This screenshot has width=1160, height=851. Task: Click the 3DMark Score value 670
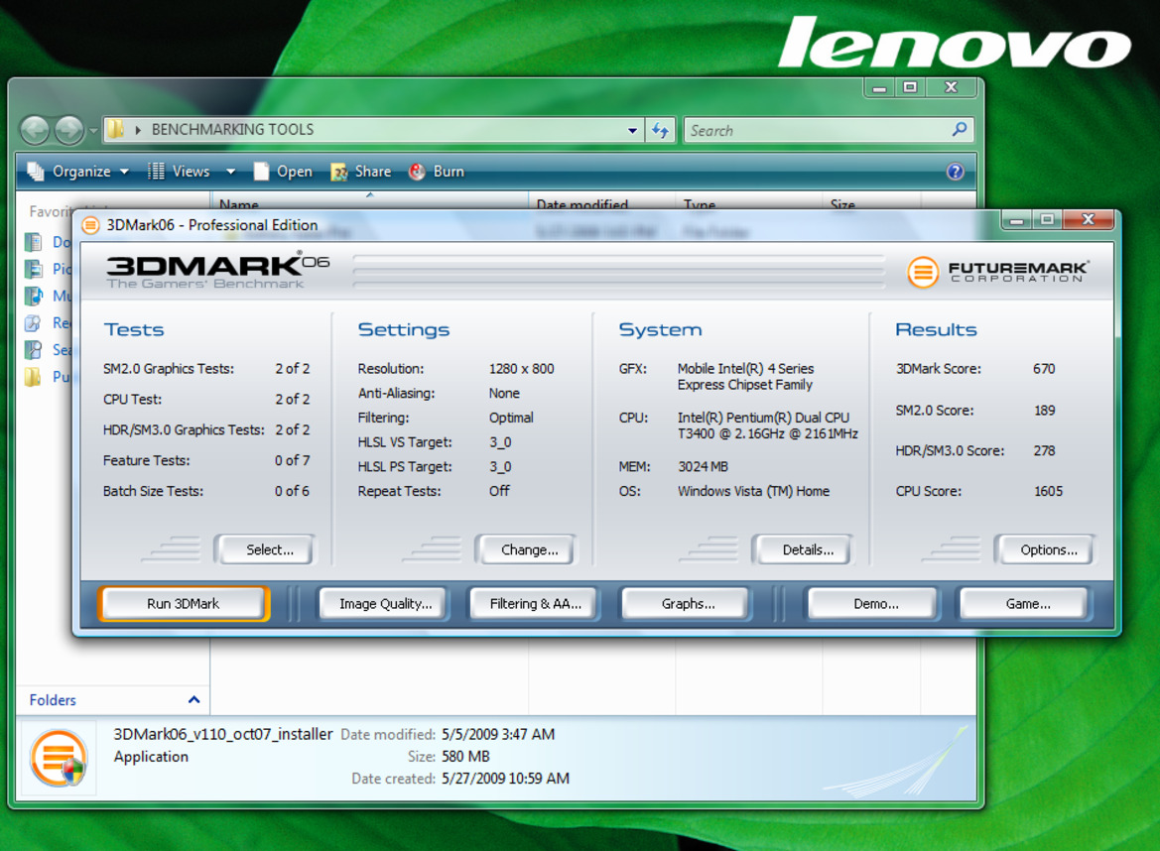1044,368
